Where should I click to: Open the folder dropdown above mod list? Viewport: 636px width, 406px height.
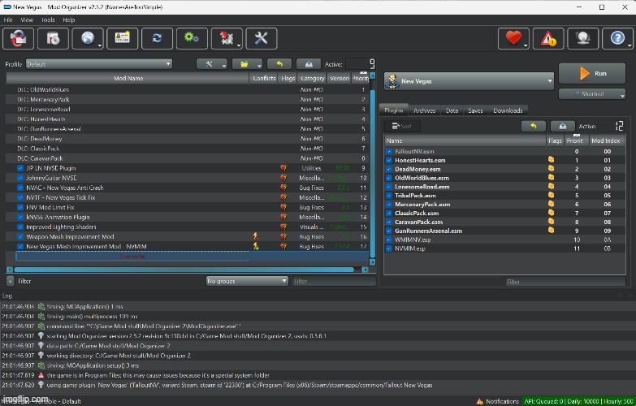[247, 64]
